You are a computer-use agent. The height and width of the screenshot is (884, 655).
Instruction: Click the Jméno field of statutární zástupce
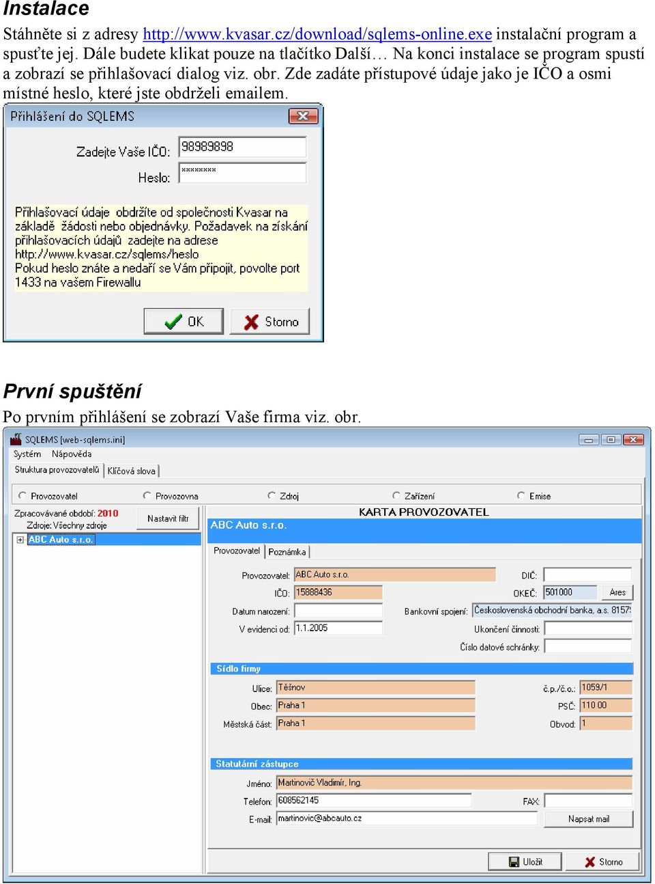click(x=454, y=782)
